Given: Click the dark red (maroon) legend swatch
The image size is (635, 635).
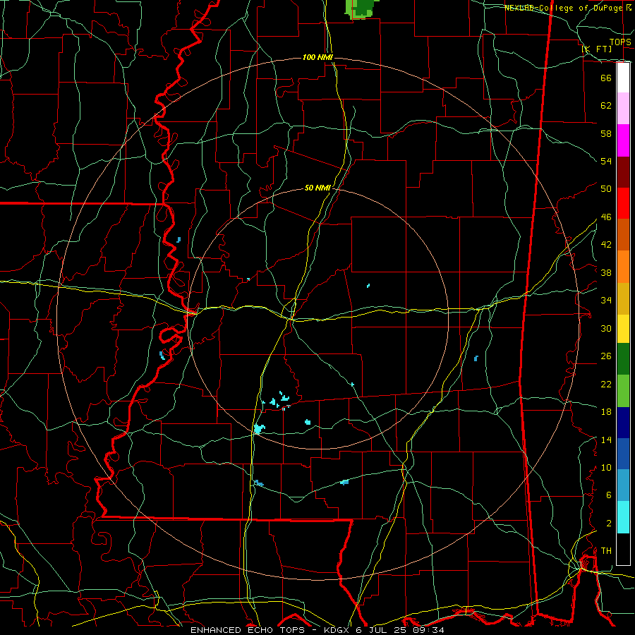Looking at the screenshot, I should 623,171.
